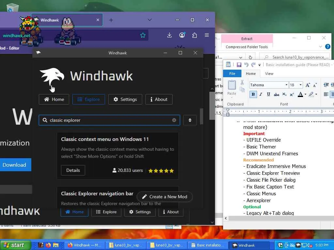Open the sort order dropdown in Windhawk

(190, 120)
